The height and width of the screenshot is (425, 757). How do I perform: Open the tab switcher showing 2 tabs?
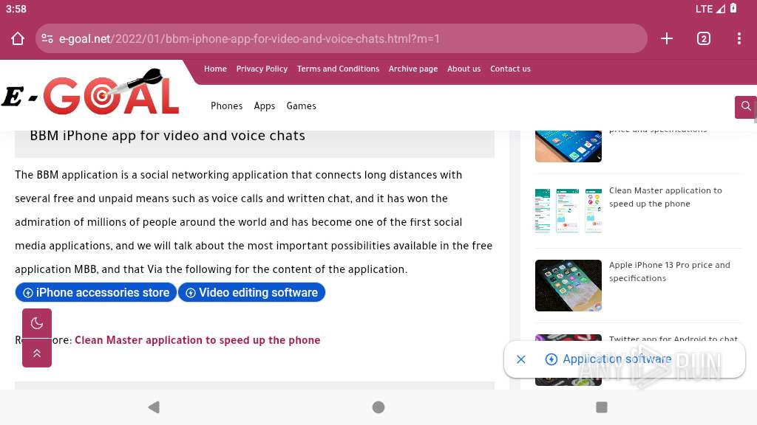pyautogui.click(x=704, y=38)
